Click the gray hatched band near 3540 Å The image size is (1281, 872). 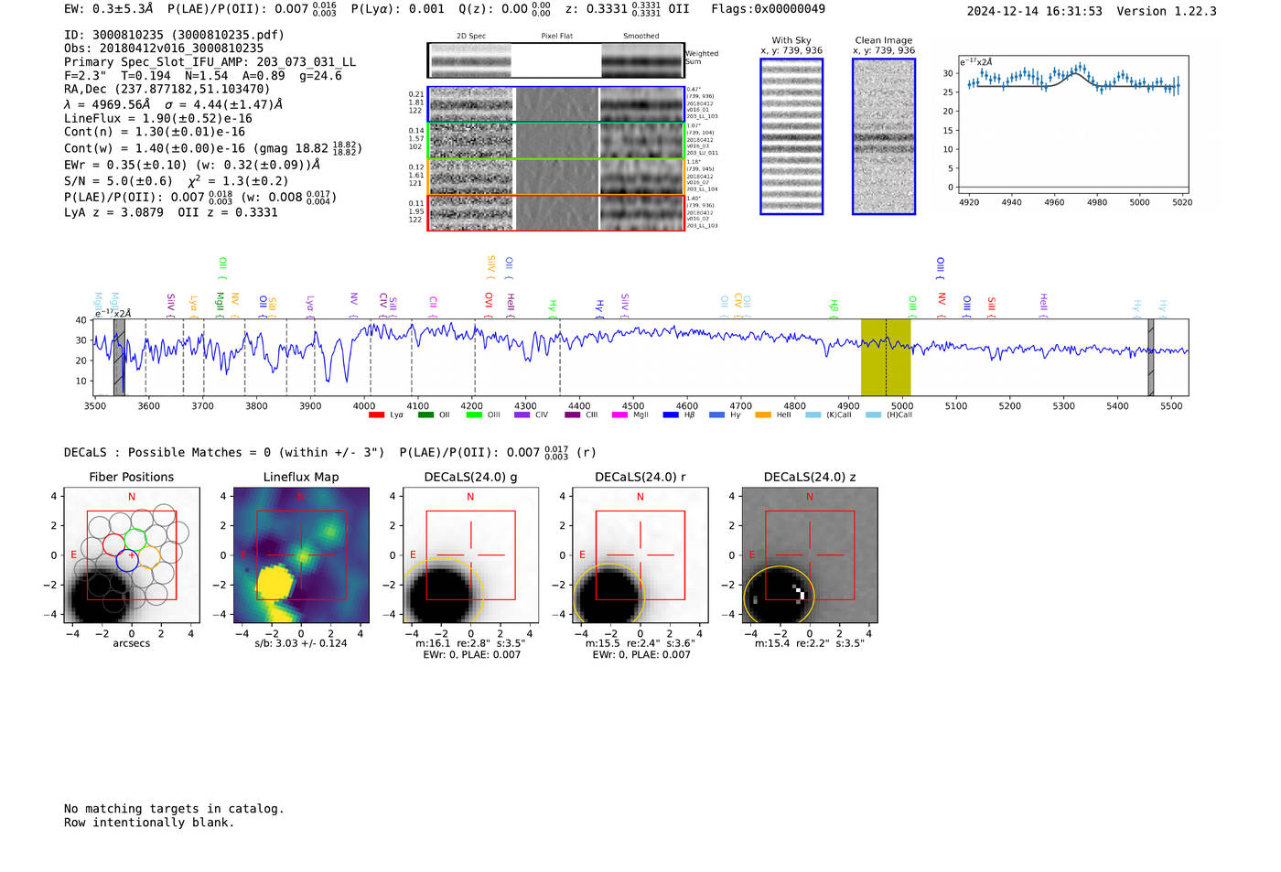(x=119, y=358)
